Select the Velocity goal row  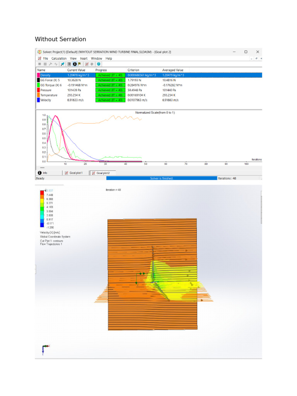[149, 100]
